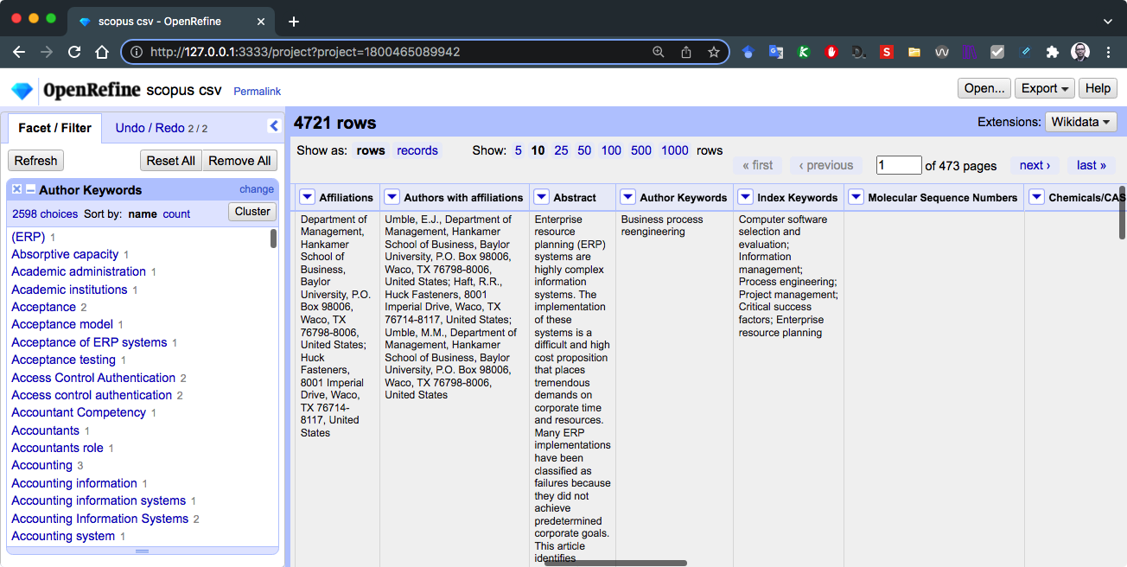Viewport: 1127px width, 567px height.
Task: Open the gray W wave extension
Action: (x=942, y=52)
